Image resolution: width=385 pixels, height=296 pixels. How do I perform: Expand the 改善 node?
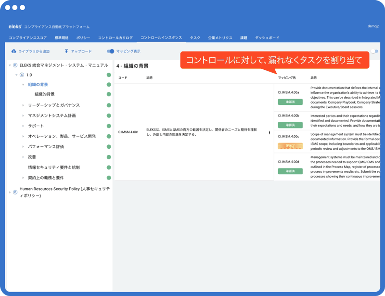pos(23,157)
